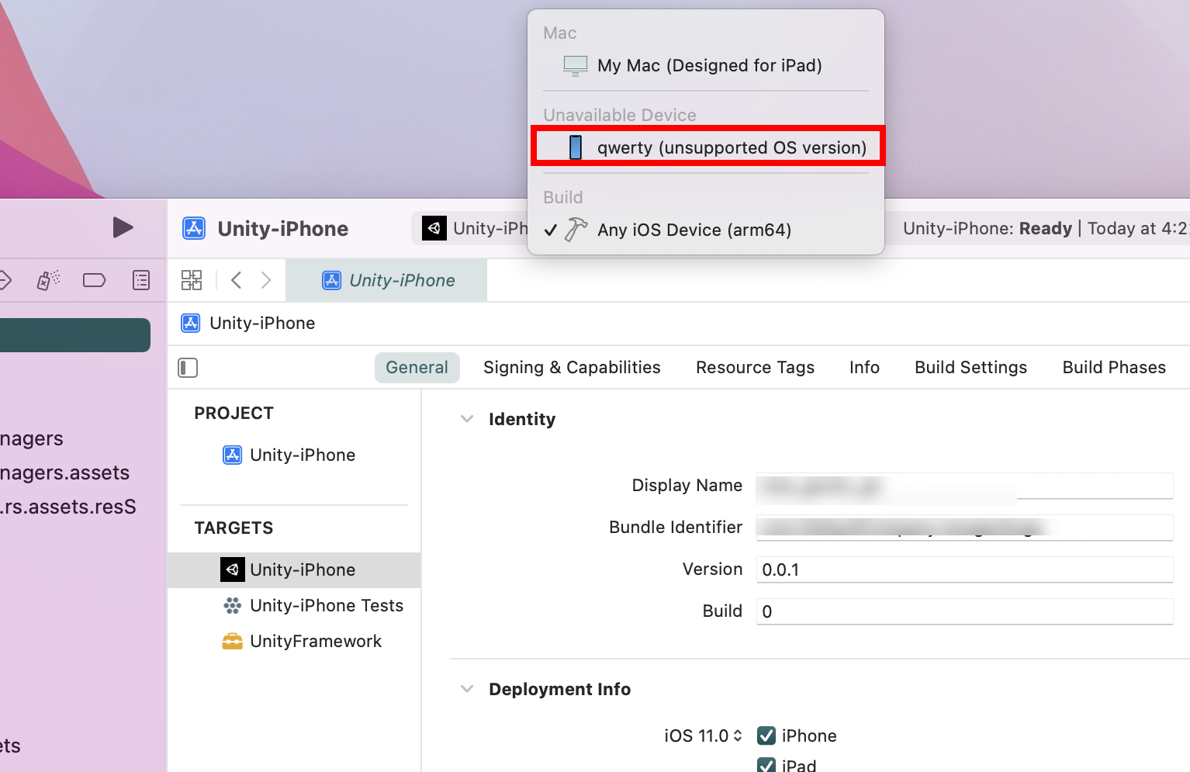Screen dimensions: 1190x772
Task: Select the 'nagers.assets' file in navigator
Action: pos(65,473)
